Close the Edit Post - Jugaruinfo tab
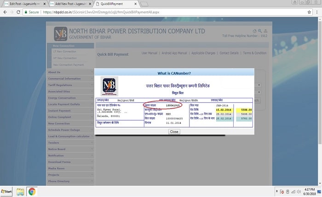Image resolution: width=322 pixels, height=197 pixels. [45, 4]
